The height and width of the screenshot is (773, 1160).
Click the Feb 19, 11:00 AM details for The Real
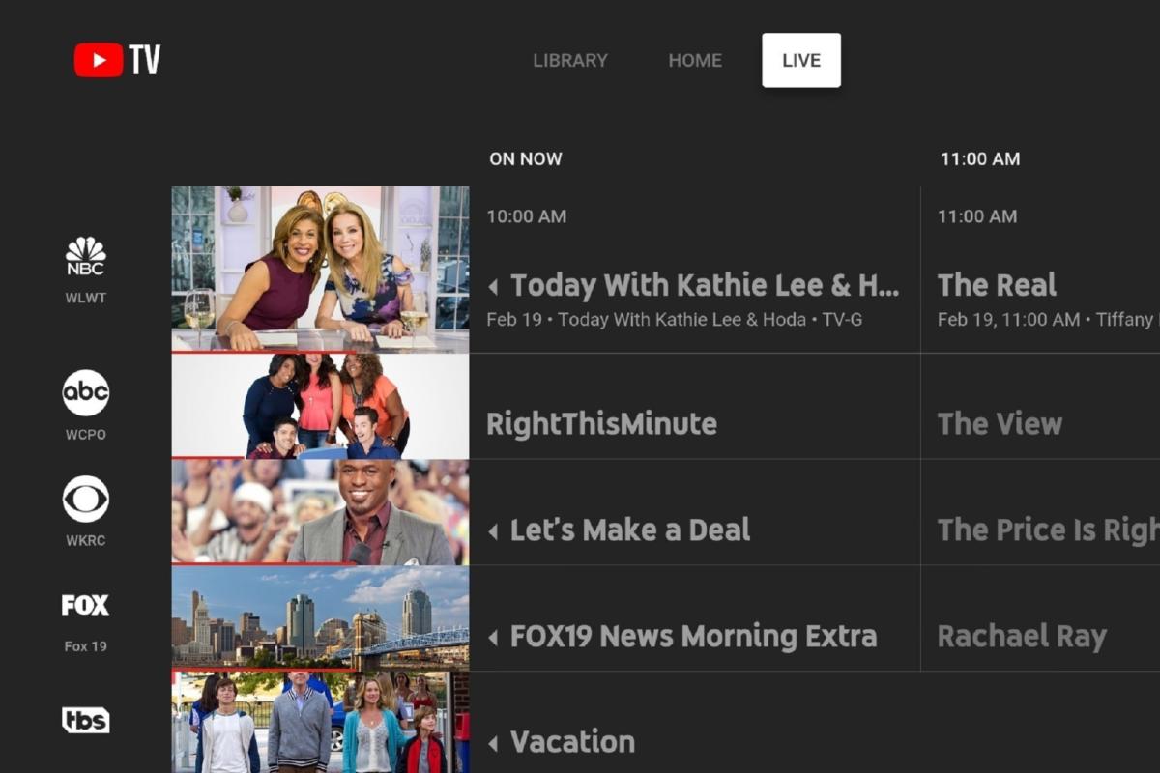click(x=1048, y=319)
